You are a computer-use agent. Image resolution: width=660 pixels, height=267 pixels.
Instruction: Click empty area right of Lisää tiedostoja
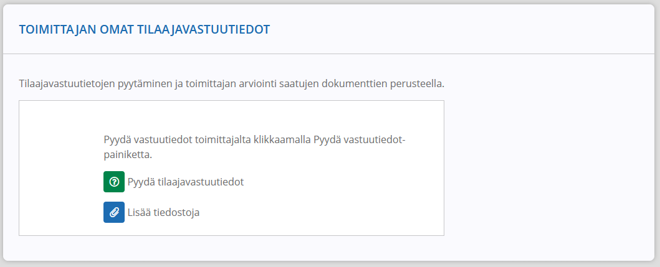[x=320, y=212]
